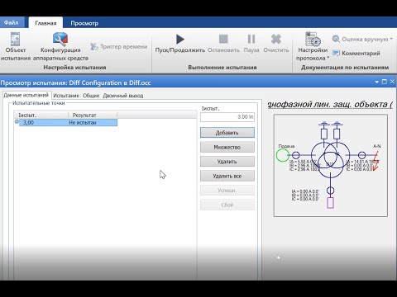This screenshot has height=297, width=397.
Task: Switch to the Просмотр ribbon tab
Action: pyautogui.click(x=84, y=23)
